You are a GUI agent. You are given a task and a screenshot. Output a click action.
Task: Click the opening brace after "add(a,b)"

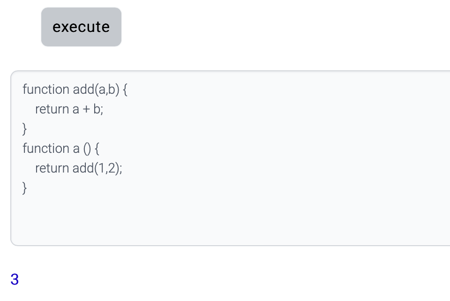(x=125, y=89)
